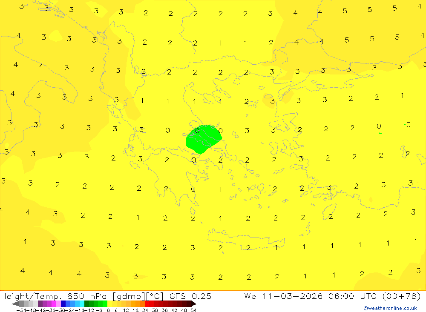Open the weatheronline.co.uk copyright link
The image size is (426, 312).
point(390,308)
